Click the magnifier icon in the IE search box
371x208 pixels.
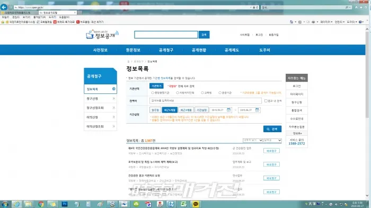pyautogui.click(x=347, y=7)
